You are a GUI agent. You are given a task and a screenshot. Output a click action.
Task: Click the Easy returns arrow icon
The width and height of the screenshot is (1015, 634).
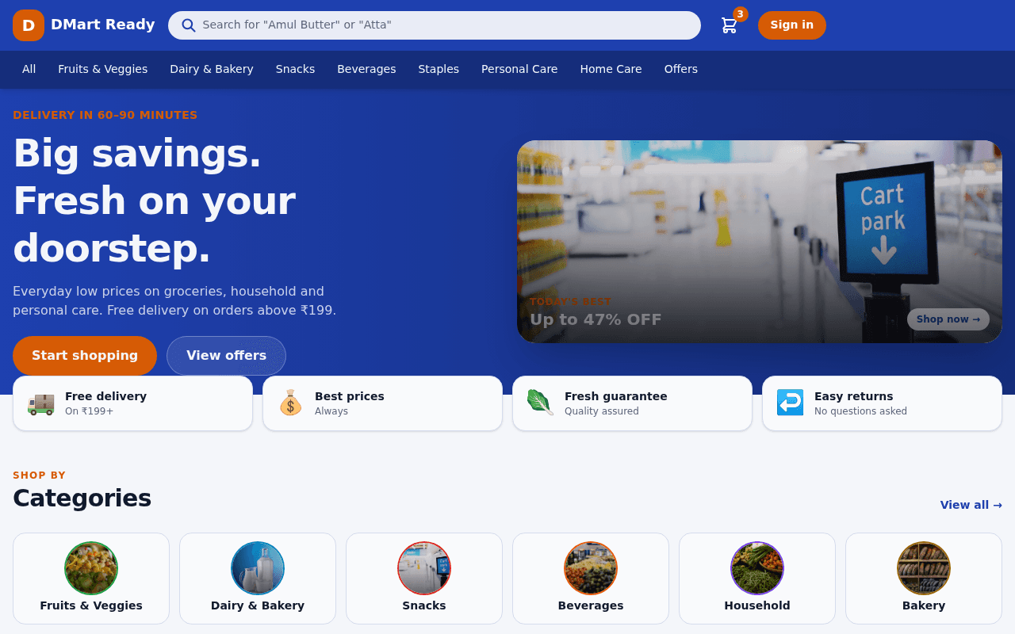click(x=791, y=403)
